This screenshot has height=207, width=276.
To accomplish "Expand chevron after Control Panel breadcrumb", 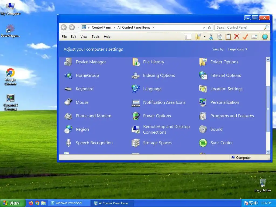I will pos(114,27).
